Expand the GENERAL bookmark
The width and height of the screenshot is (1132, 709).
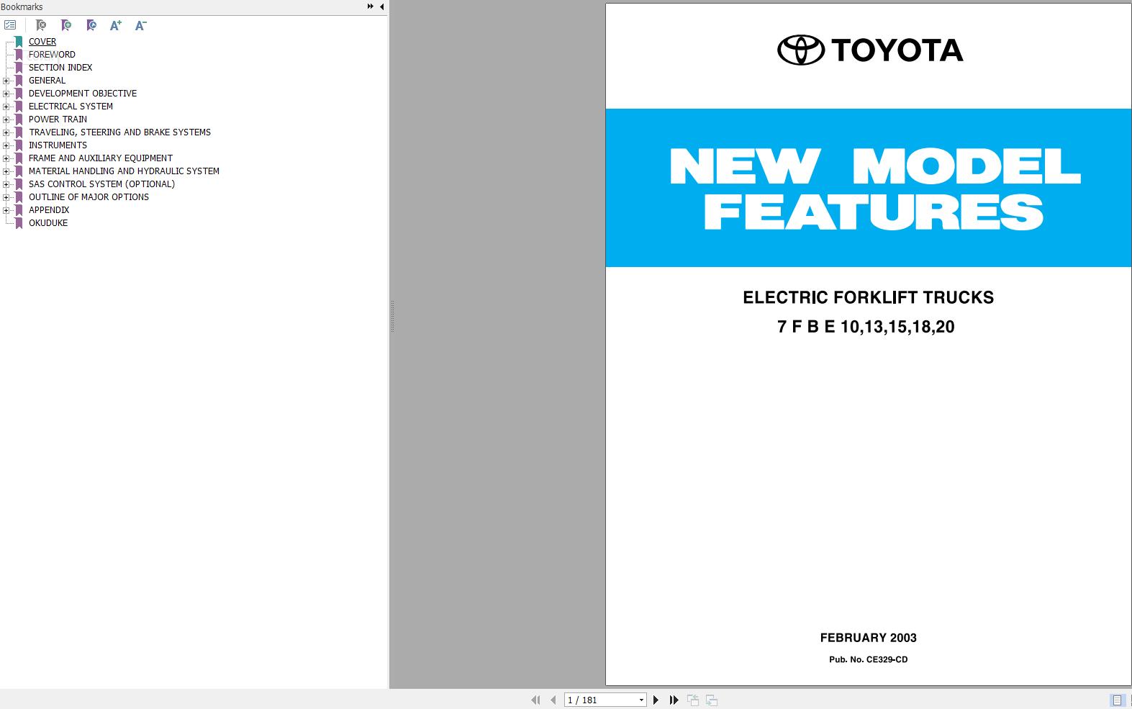6,81
